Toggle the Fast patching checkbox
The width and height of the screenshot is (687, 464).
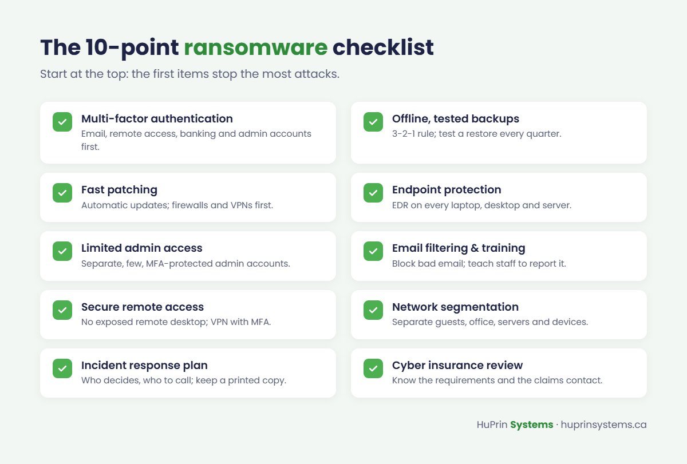pos(62,193)
